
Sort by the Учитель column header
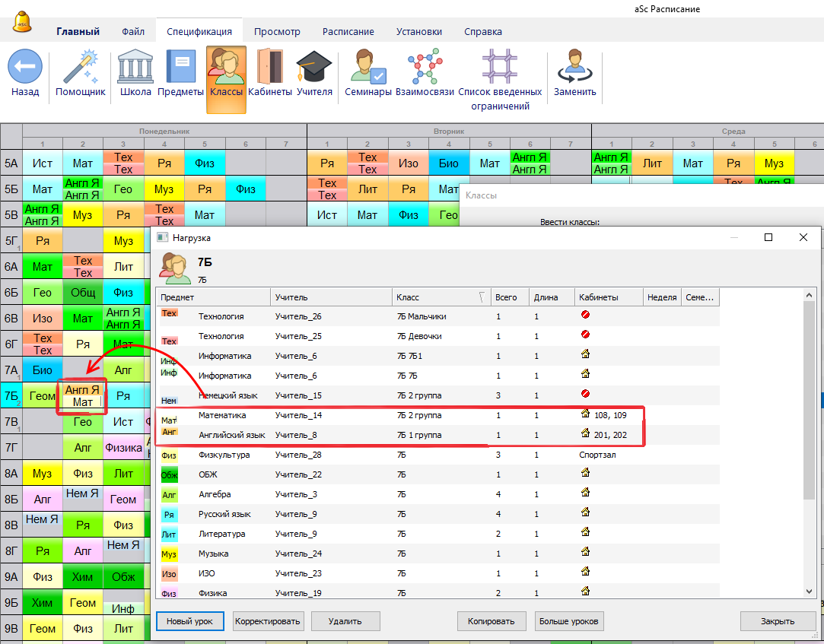point(331,297)
